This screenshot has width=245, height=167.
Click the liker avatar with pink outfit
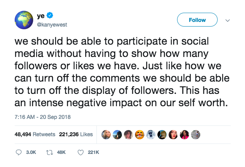click(184, 135)
